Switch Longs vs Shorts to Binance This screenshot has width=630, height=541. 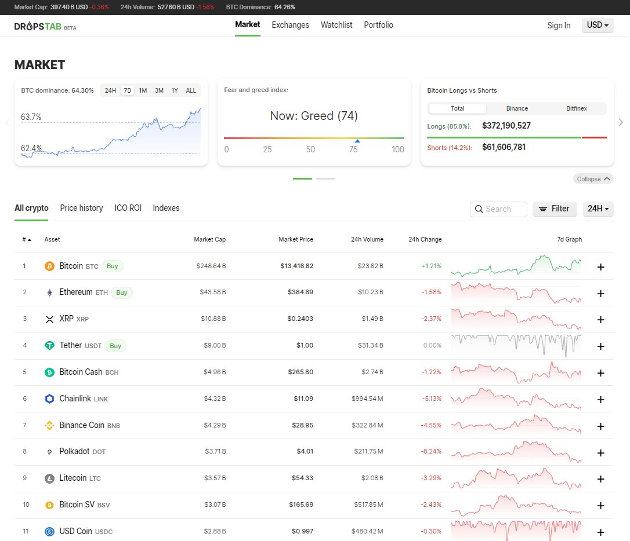coord(517,108)
